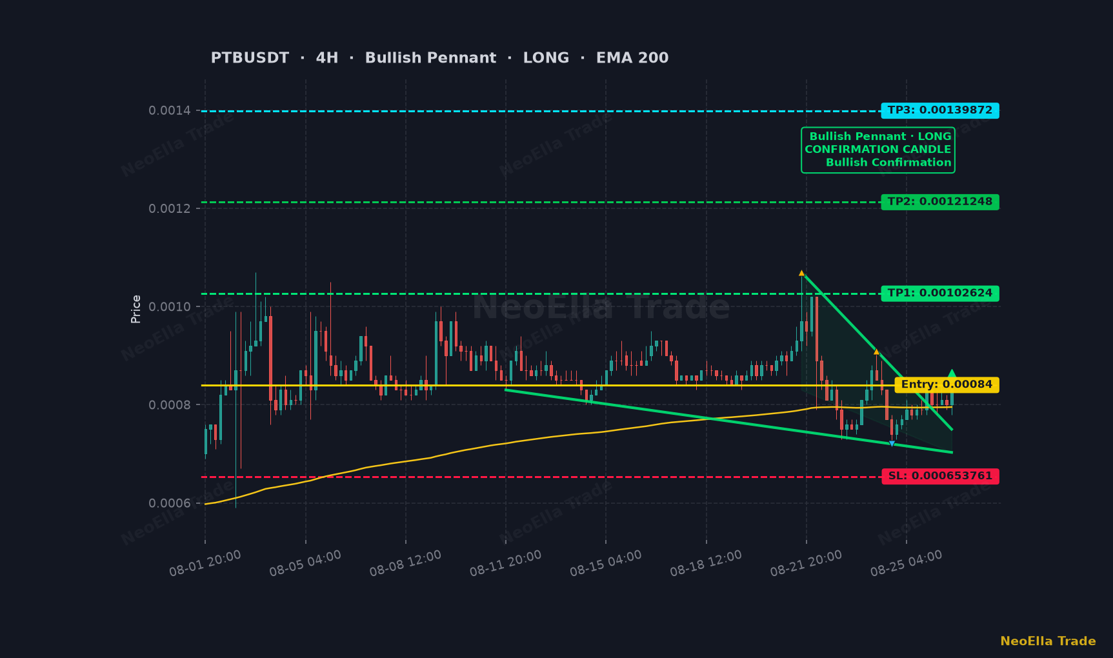Image resolution: width=1113 pixels, height=658 pixels.
Task: Click the 0.0006 y-axis tick label
Action: coord(170,503)
